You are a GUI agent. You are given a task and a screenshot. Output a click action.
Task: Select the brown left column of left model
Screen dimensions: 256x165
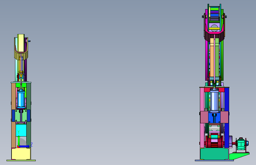(14, 115)
